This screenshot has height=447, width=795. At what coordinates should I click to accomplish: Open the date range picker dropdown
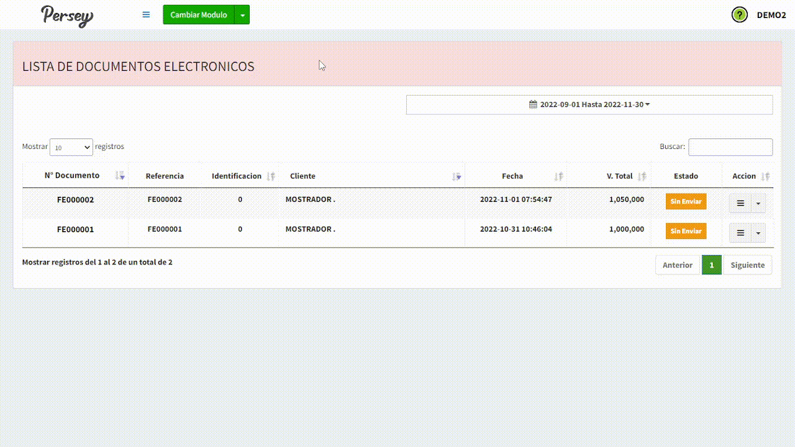click(x=589, y=104)
